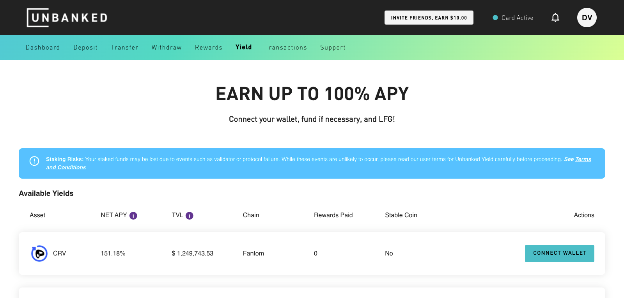Click the staking risks alert icon

[x=34, y=161]
